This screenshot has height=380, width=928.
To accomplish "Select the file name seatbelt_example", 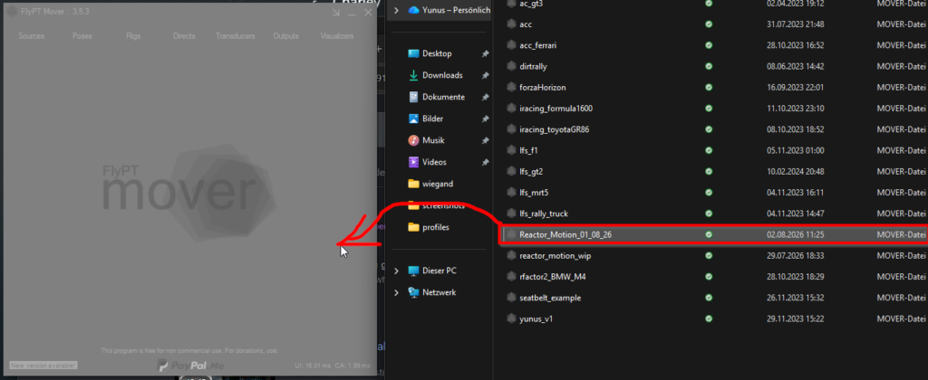I will click(x=550, y=298).
